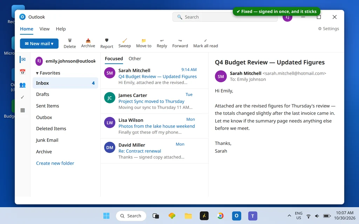Open Sarah Mitchell's Q4 Budget Review email
Screen dimensions: 359x224
pyautogui.click(x=154, y=76)
